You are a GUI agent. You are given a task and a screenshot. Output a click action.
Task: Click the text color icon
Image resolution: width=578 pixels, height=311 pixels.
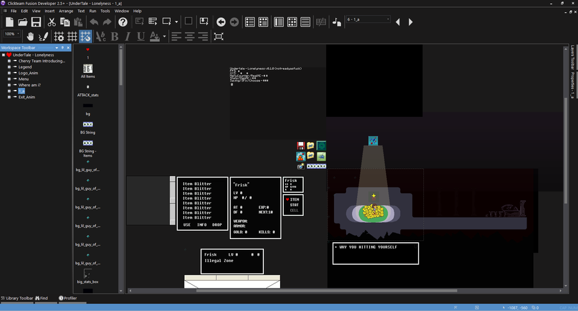[155, 37]
